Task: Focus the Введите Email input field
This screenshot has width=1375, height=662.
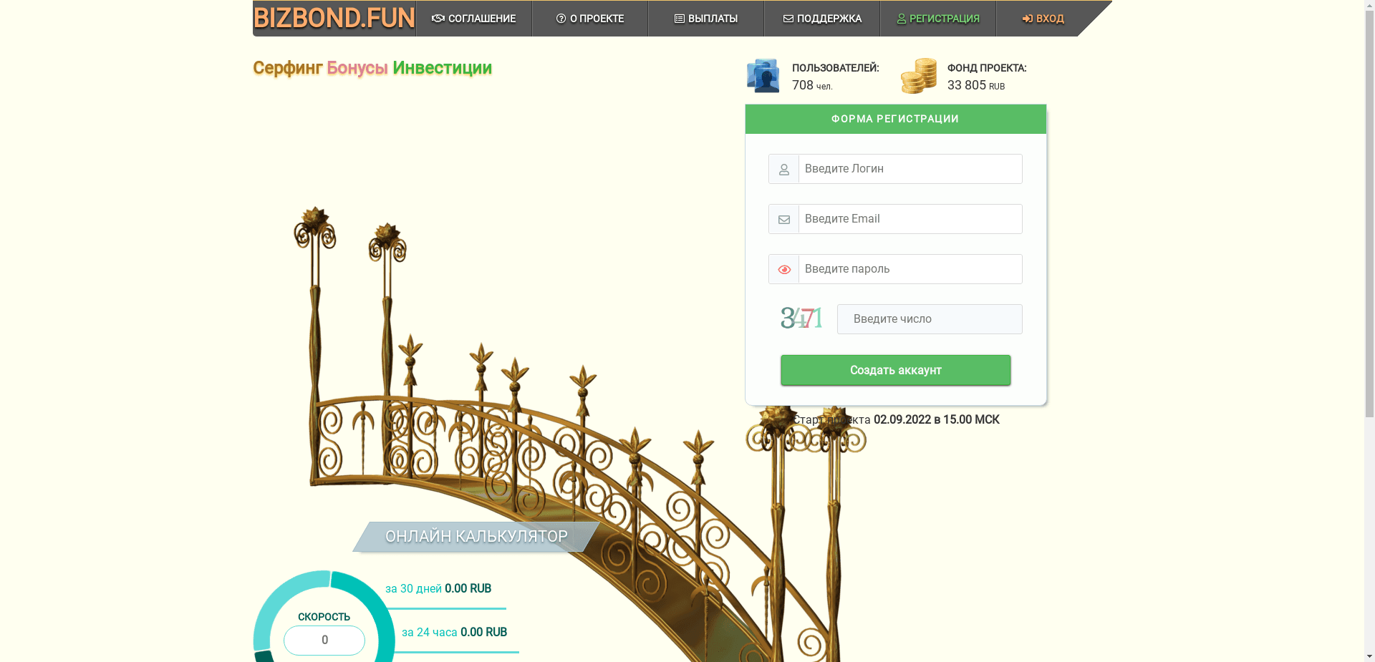Action: [x=910, y=219]
